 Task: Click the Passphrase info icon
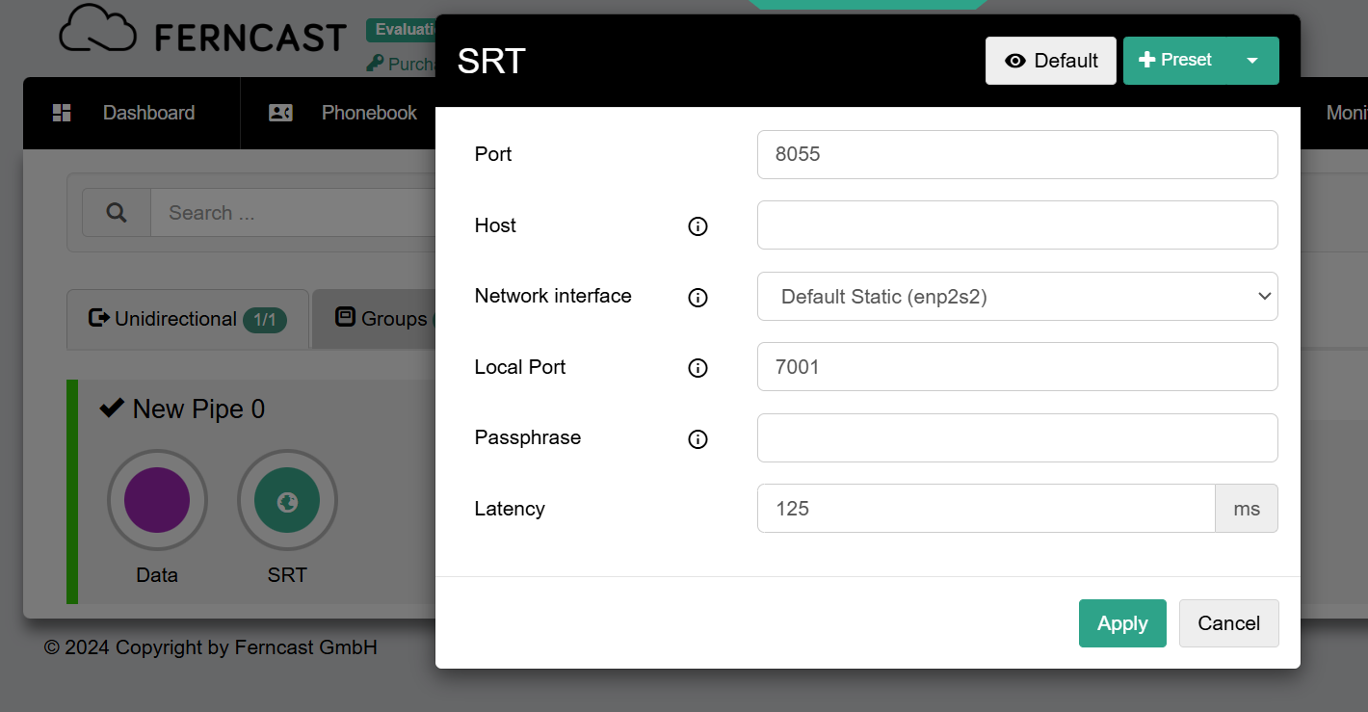tap(697, 439)
